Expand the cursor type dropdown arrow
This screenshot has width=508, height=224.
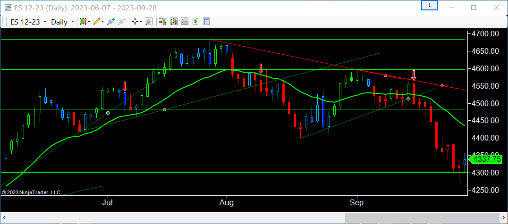click(x=141, y=22)
